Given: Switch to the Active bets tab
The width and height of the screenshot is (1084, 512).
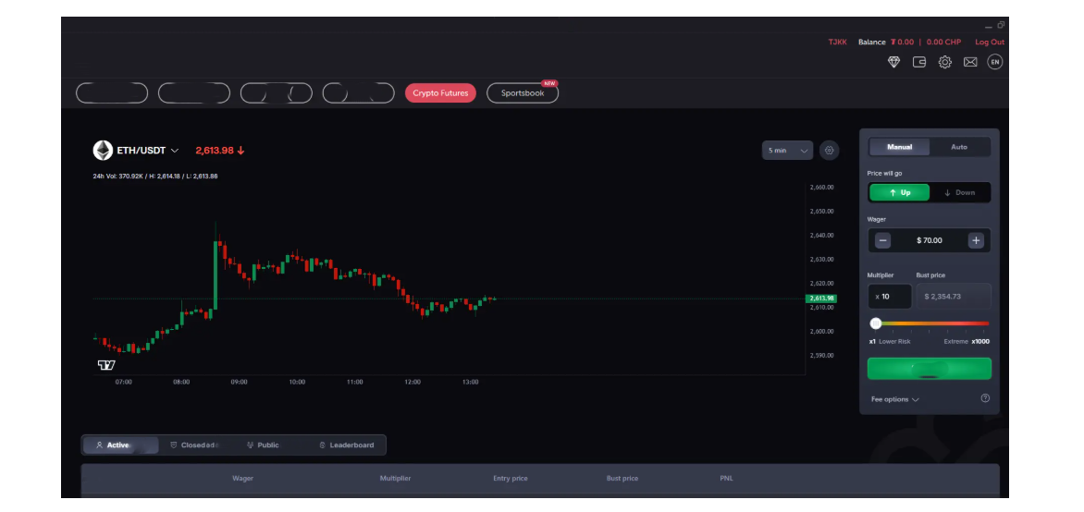Looking at the screenshot, I should 120,445.
